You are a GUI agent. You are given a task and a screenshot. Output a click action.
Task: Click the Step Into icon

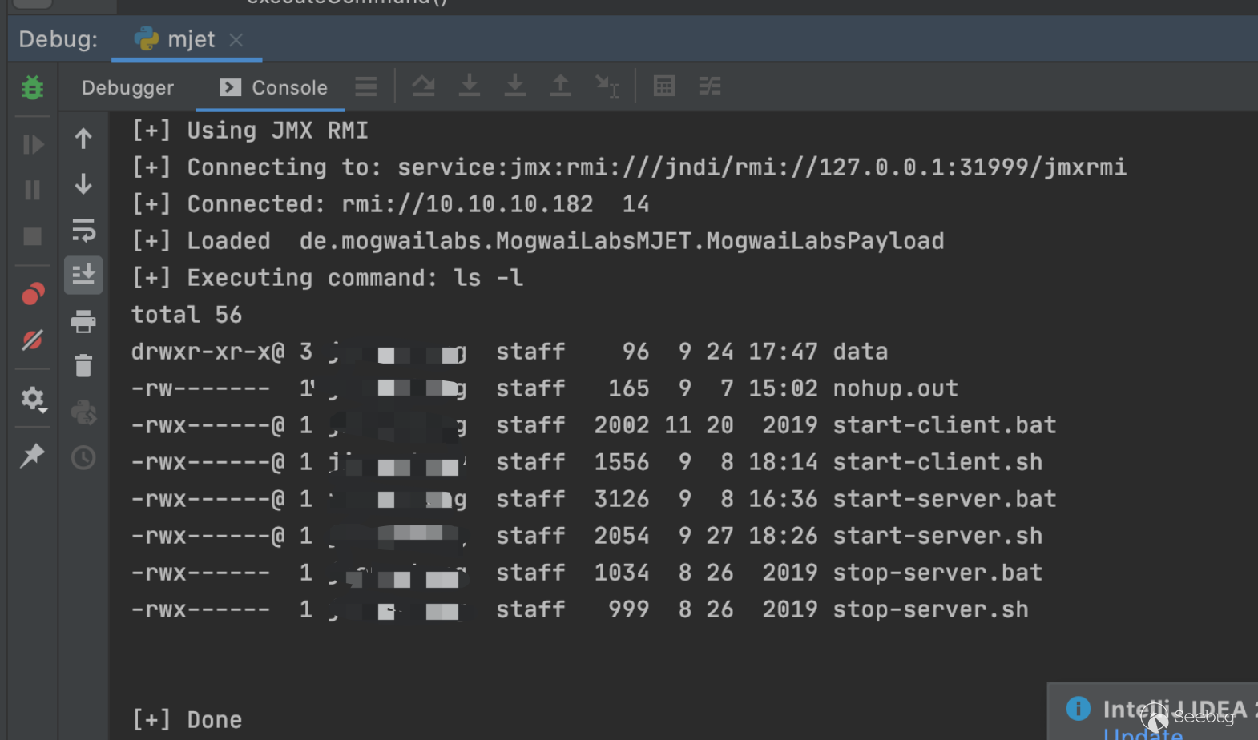point(470,86)
